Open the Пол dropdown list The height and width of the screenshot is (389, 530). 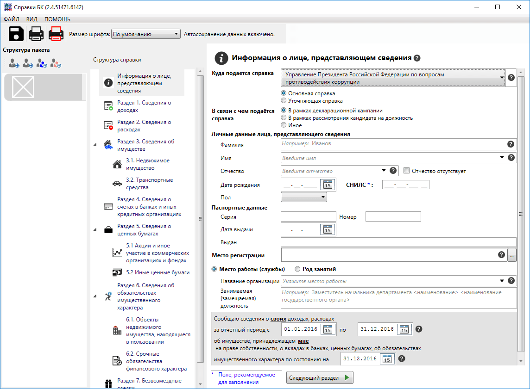[304, 198]
